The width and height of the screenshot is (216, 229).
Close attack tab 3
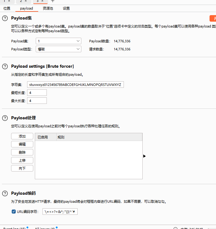(x=43, y=1)
